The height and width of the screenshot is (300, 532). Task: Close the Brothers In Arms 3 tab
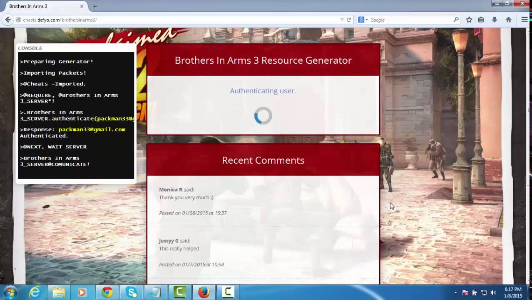point(82,6)
